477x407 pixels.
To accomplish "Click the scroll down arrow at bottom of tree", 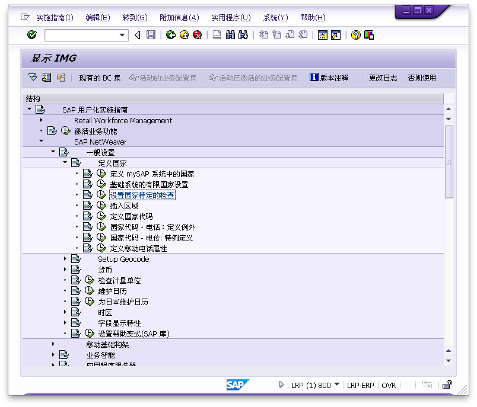I will (x=449, y=361).
